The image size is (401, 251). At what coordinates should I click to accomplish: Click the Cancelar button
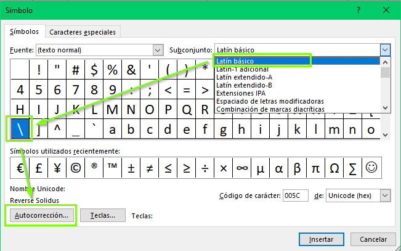pos(373,239)
